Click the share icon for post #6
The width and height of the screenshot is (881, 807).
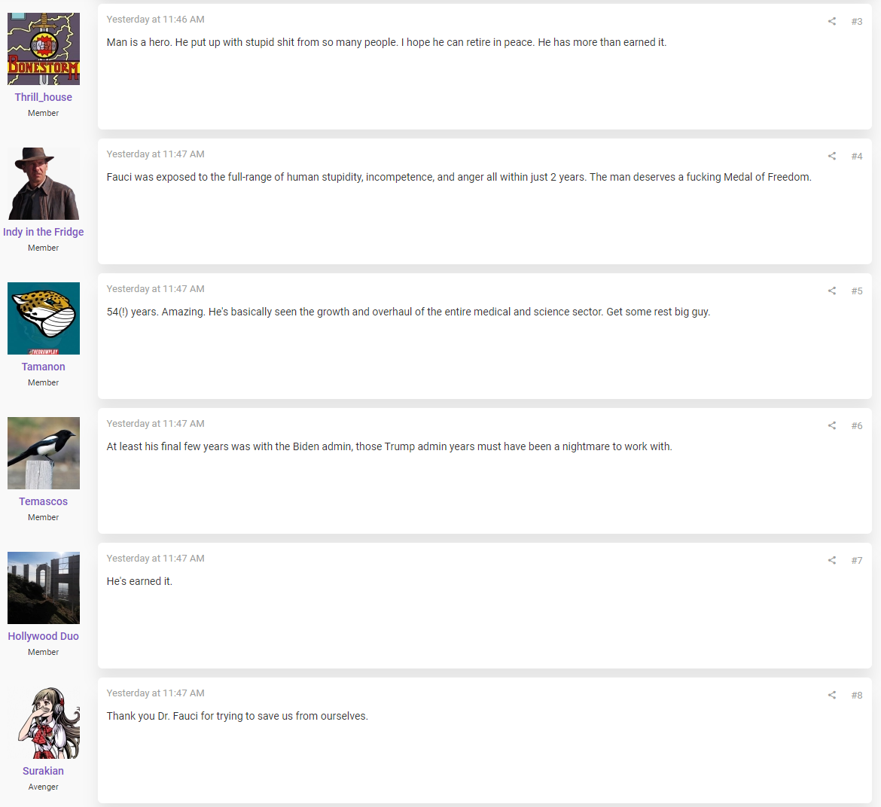[x=831, y=425]
